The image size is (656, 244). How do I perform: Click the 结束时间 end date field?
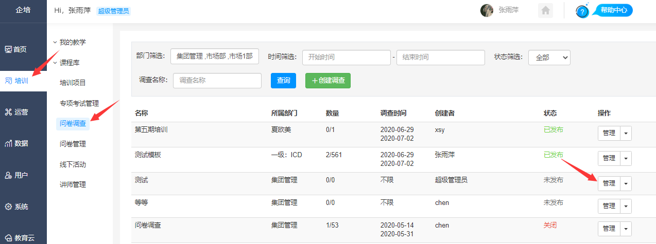pyautogui.click(x=441, y=58)
